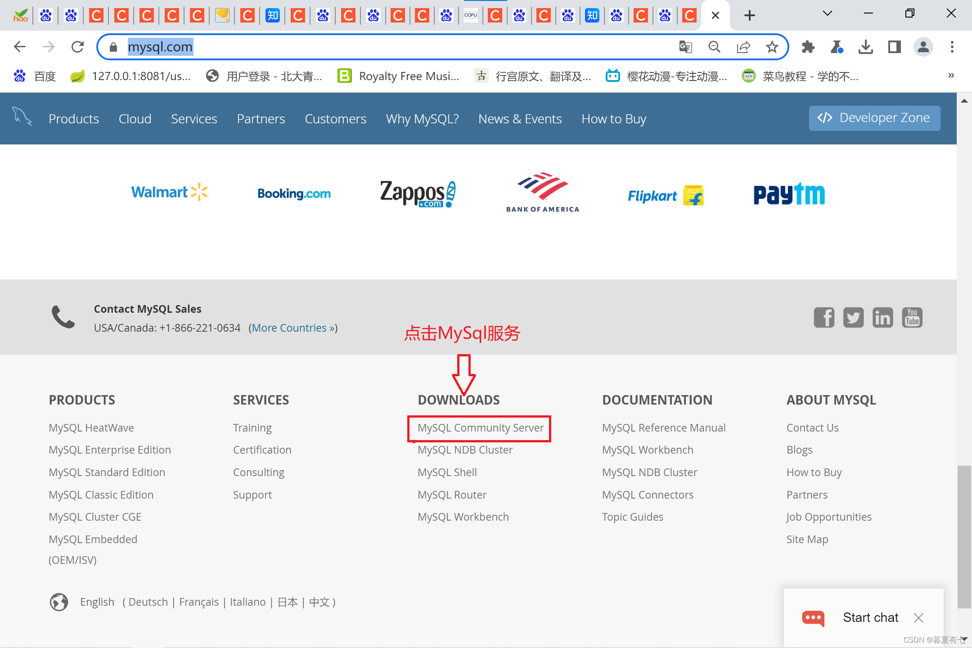This screenshot has width=972, height=648.
Task: Click Start chat text
Action: pos(870,617)
